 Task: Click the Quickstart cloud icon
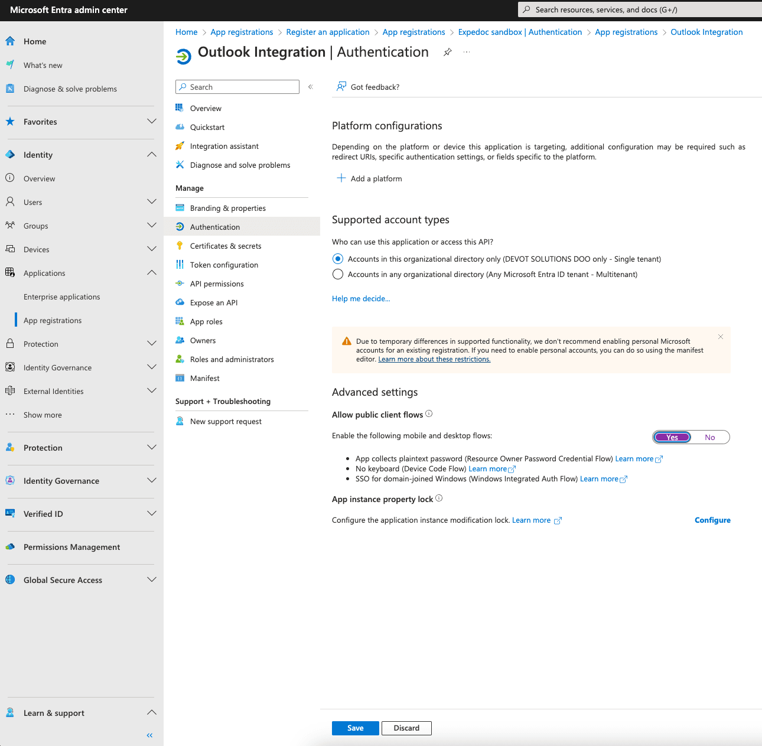[180, 127]
